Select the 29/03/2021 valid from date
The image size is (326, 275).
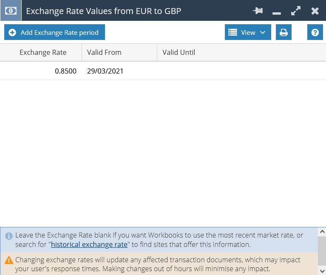coord(105,71)
